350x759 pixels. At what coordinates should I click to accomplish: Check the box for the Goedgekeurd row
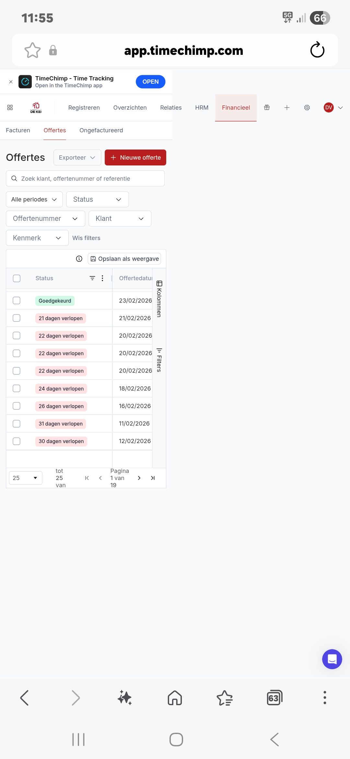pyautogui.click(x=17, y=300)
